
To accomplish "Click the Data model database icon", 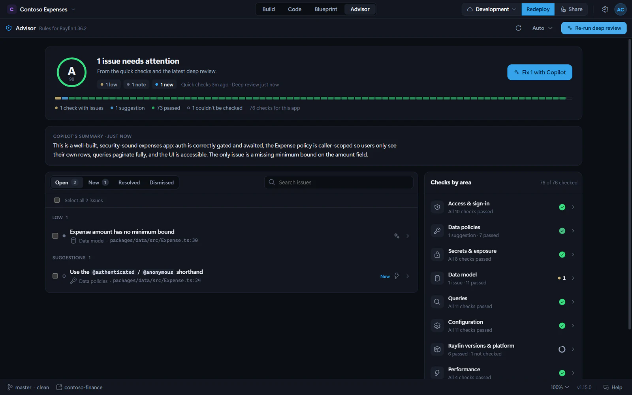I will pos(437,278).
